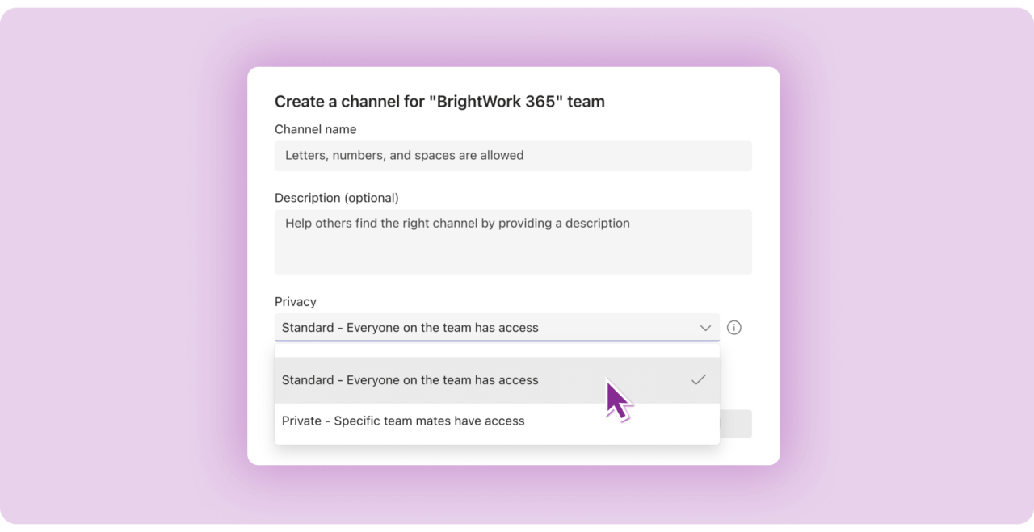Image resolution: width=1034 pixels, height=532 pixels.
Task: Click the chevron on the Privacy selector
Action: (x=705, y=328)
